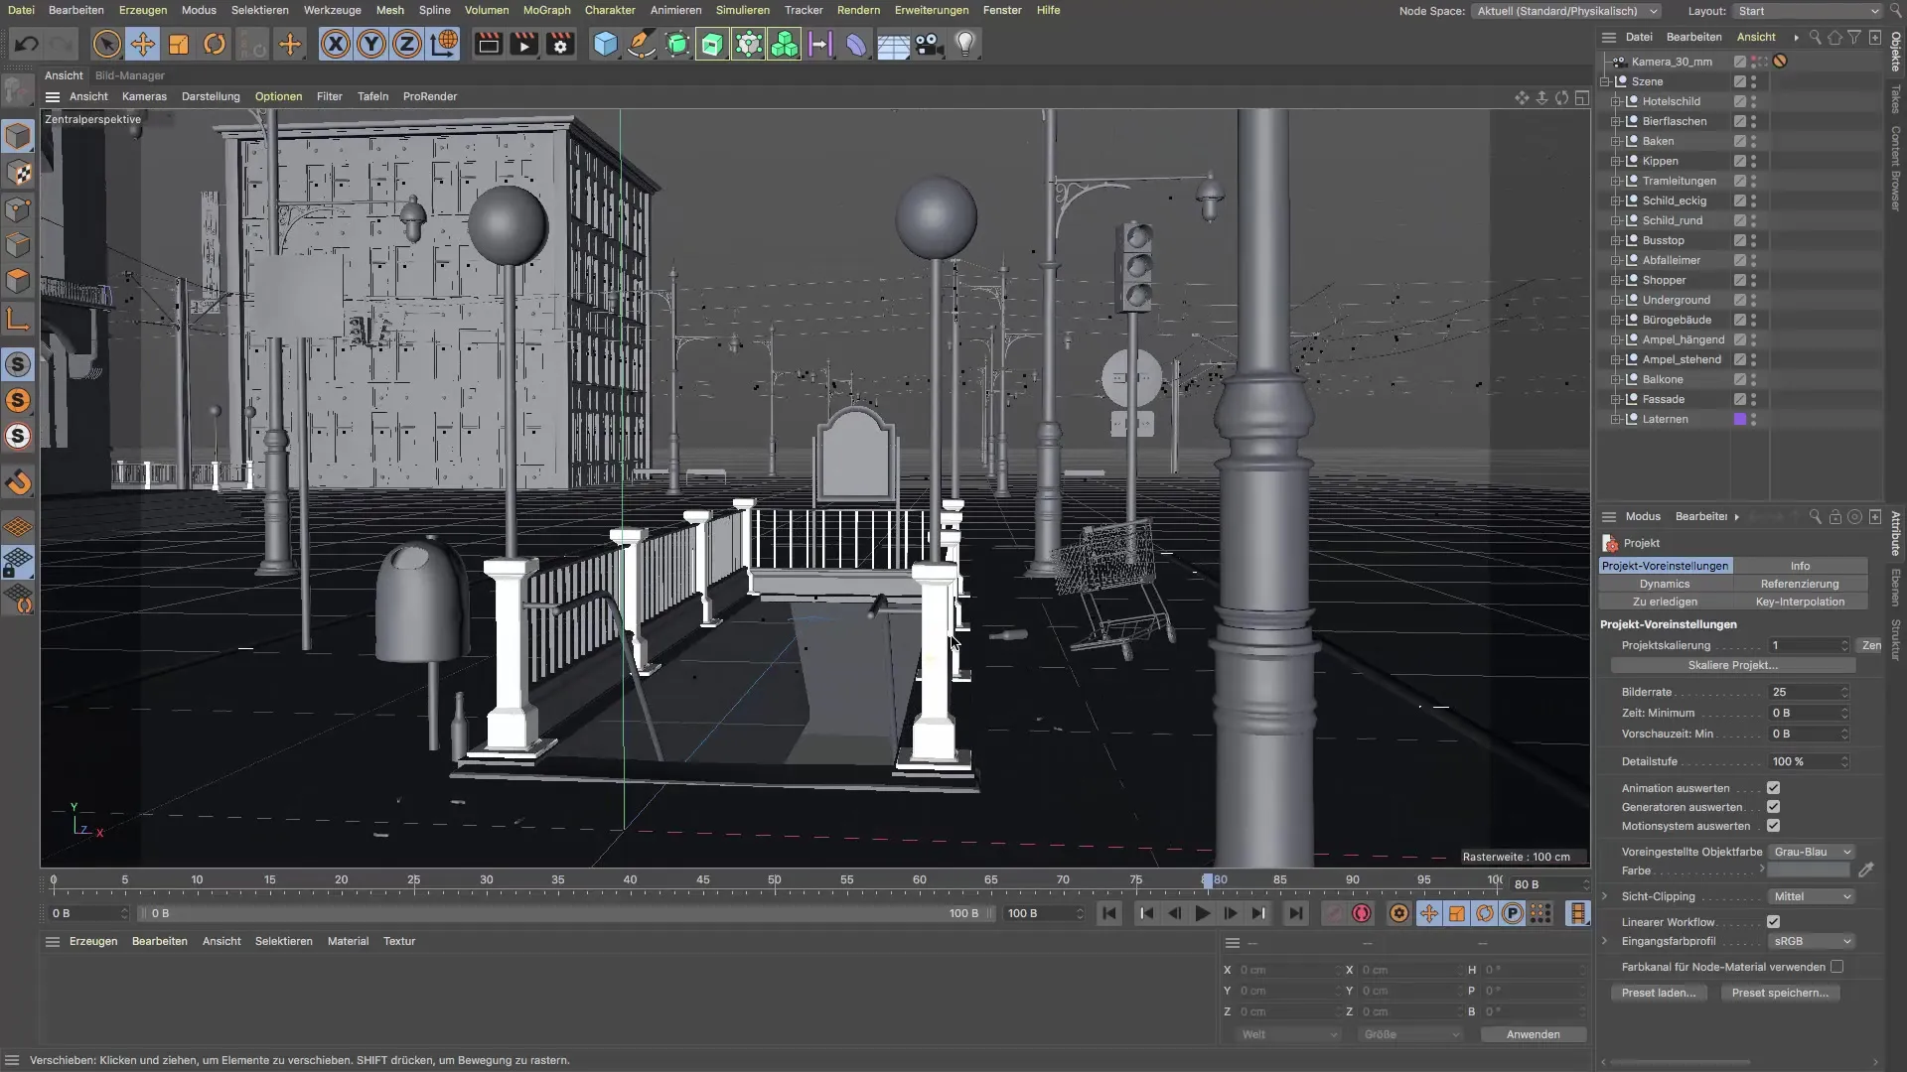Click Preset laden button
The width and height of the screenshot is (1907, 1072).
click(x=1658, y=993)
